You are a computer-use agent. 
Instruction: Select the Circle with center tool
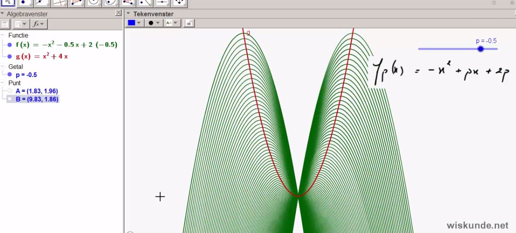click(94, 3)
